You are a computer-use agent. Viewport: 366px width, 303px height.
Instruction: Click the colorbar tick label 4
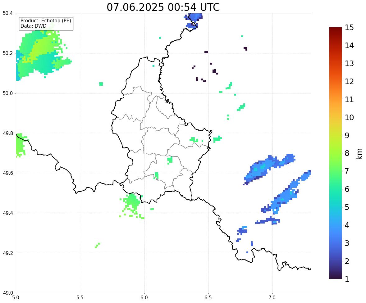(347, 225)
